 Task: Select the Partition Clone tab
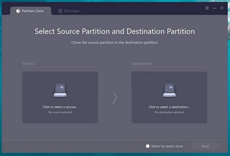coord(31,11)
